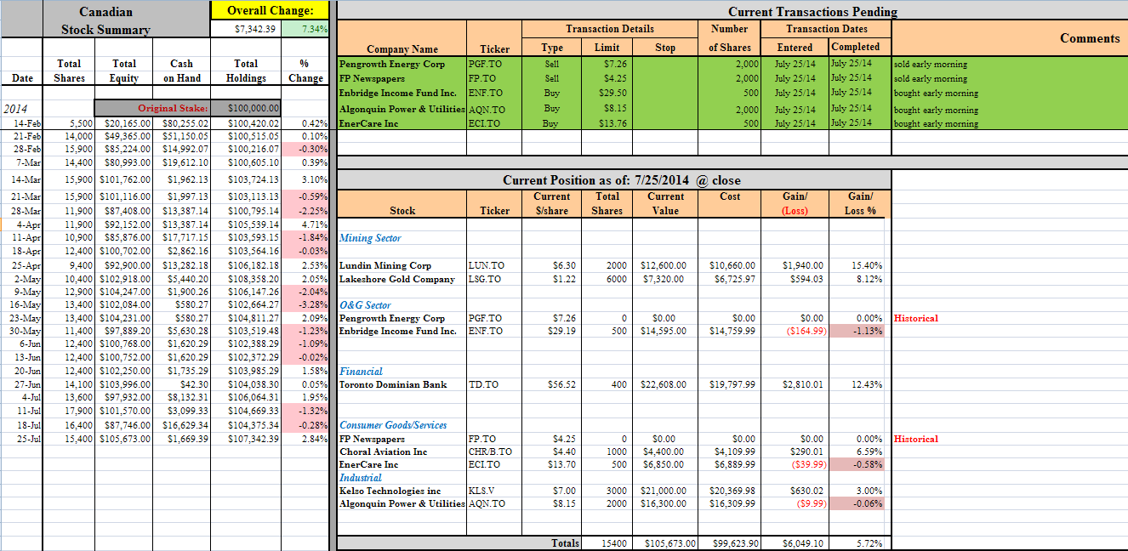Click $105,673.00 in the Totals row
Screen dimensions: 1128x551
[670, 542]
